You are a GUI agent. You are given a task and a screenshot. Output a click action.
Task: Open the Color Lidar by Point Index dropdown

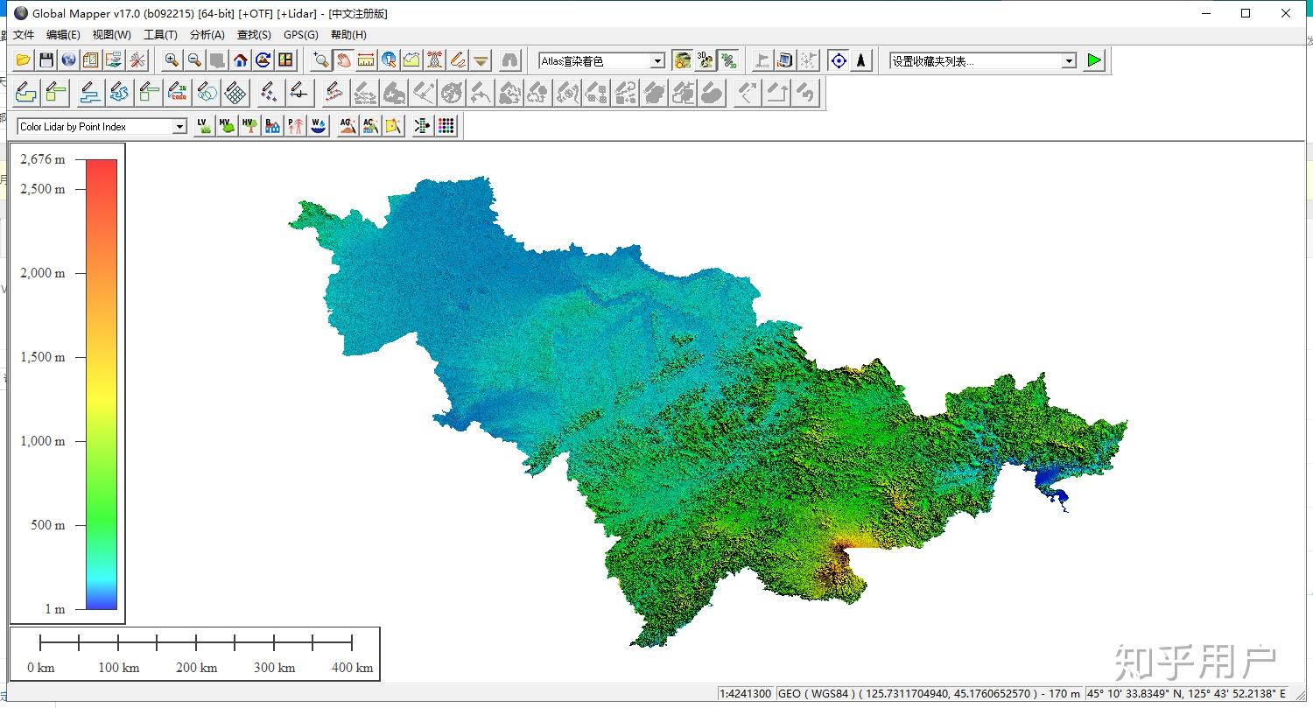(179, 127)
